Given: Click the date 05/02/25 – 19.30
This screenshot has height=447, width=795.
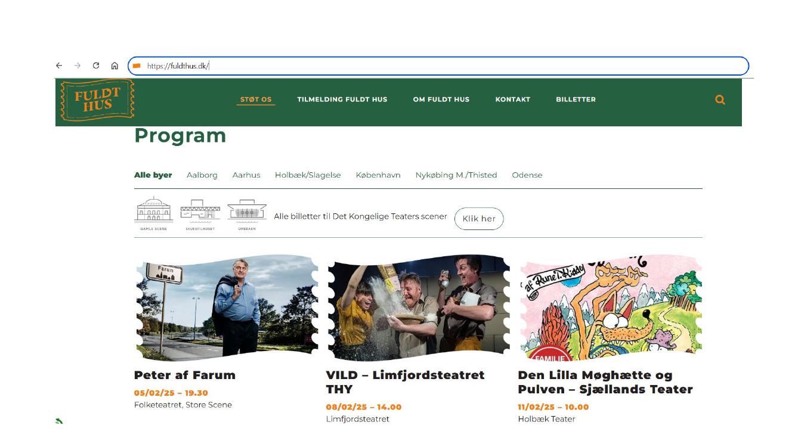Looking at the screenshot, I should tap(171, 393).
